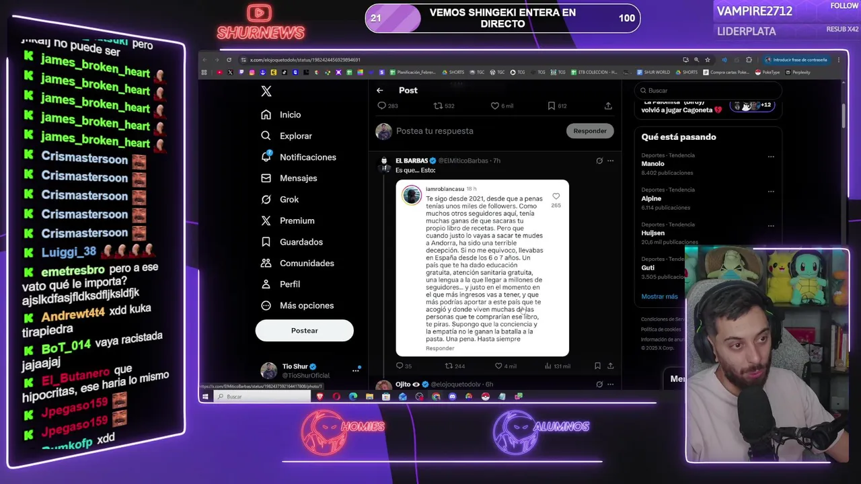The image size is (861, 484).
Task: Open the Manolo trending topic
Action: pyautogui.click(x=653, y=164)
